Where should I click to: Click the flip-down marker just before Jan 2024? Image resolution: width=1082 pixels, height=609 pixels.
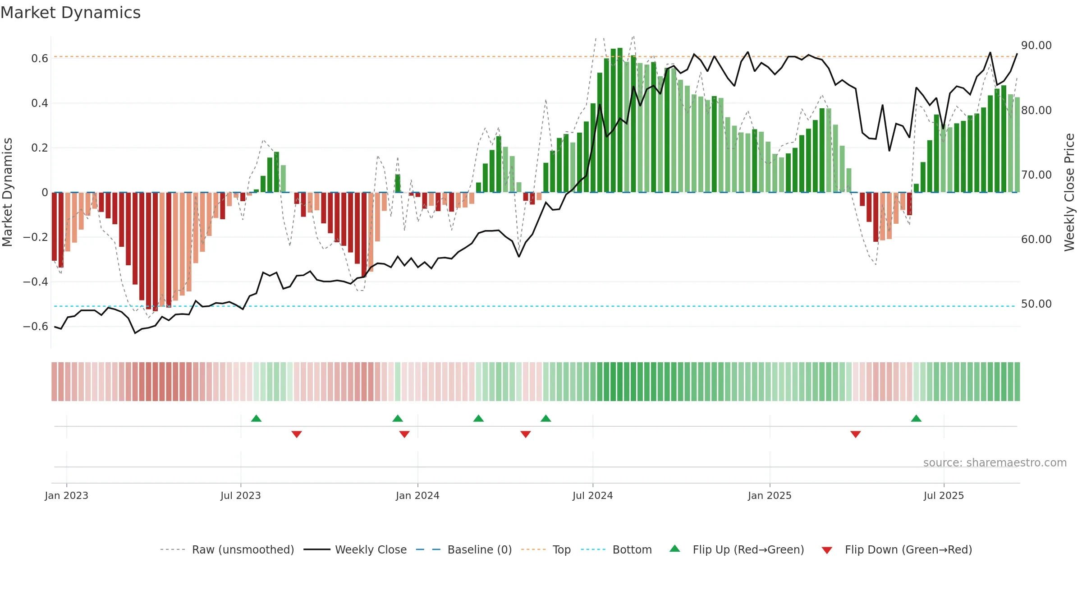tap(404, 434)
